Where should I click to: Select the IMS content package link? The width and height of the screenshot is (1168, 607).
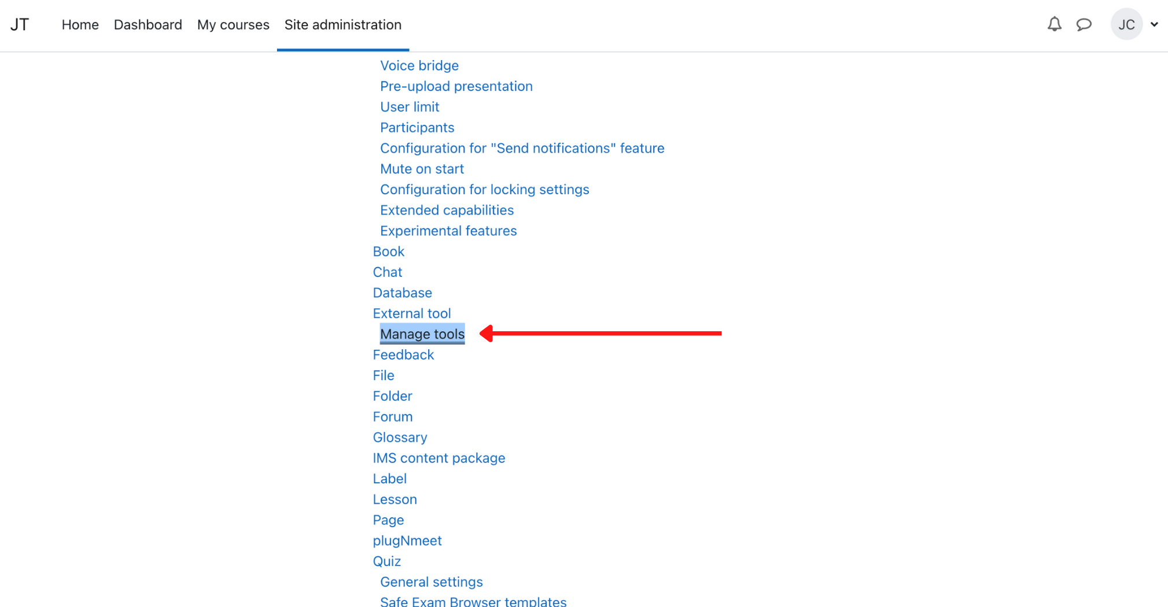(439, 458)
